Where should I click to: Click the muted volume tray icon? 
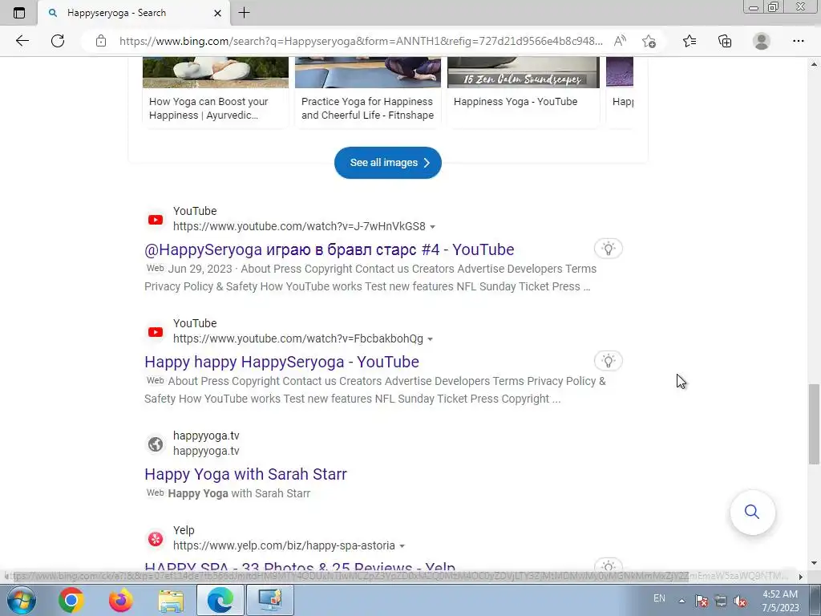[740, 601]
